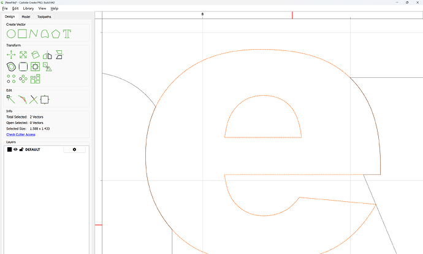Viewport: 423px width, 254px height.
Task: Activate the Text creation tool
Action: 67,33
